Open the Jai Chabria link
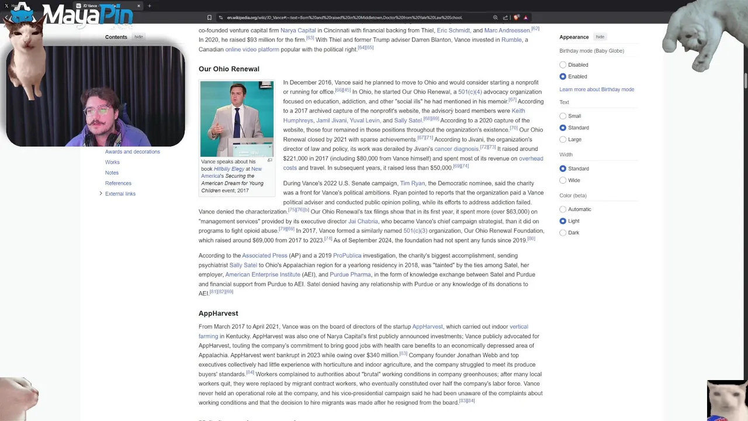 point(363,222)
